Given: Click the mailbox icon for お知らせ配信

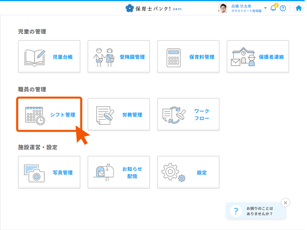Looking at the screenshot, I should coord(104,172).
